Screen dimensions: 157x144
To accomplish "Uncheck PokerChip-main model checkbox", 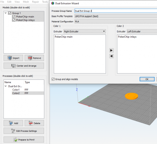I will tap(14, 16).
